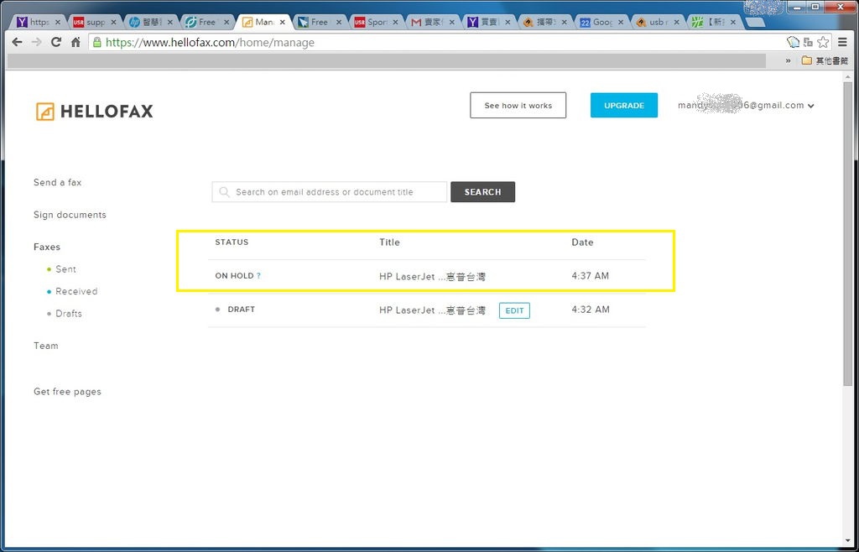Switch to the Gmail tab
859x552 pixels.
coord(432,23)
